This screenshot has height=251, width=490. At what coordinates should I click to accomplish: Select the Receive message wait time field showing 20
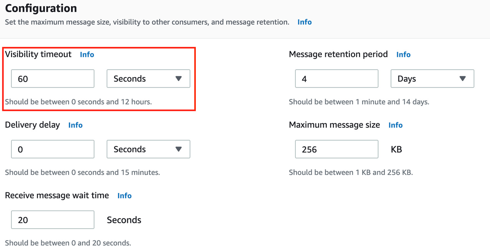(x=53, y=220)
